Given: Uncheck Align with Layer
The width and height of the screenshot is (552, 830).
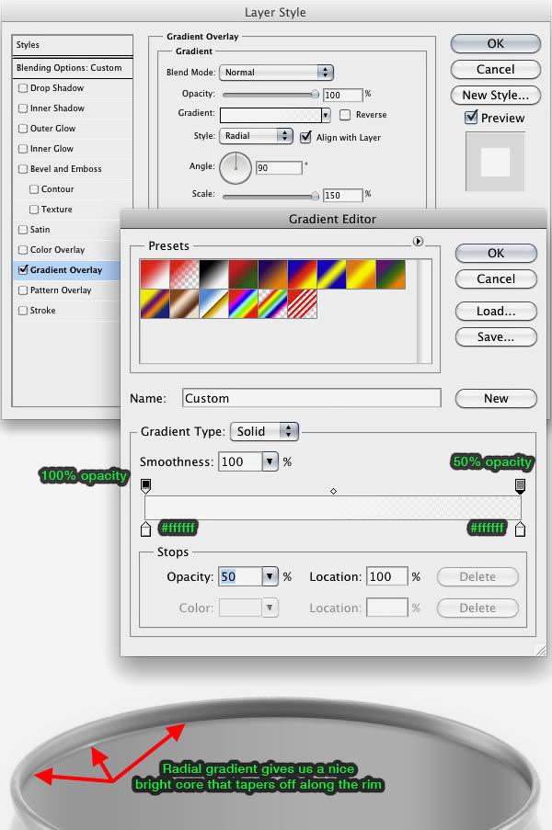Looking at the screenshot, I should [x=305, y=137].
